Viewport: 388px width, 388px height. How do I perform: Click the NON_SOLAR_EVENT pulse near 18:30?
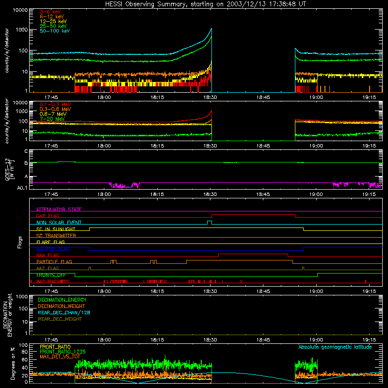(210, 222)
